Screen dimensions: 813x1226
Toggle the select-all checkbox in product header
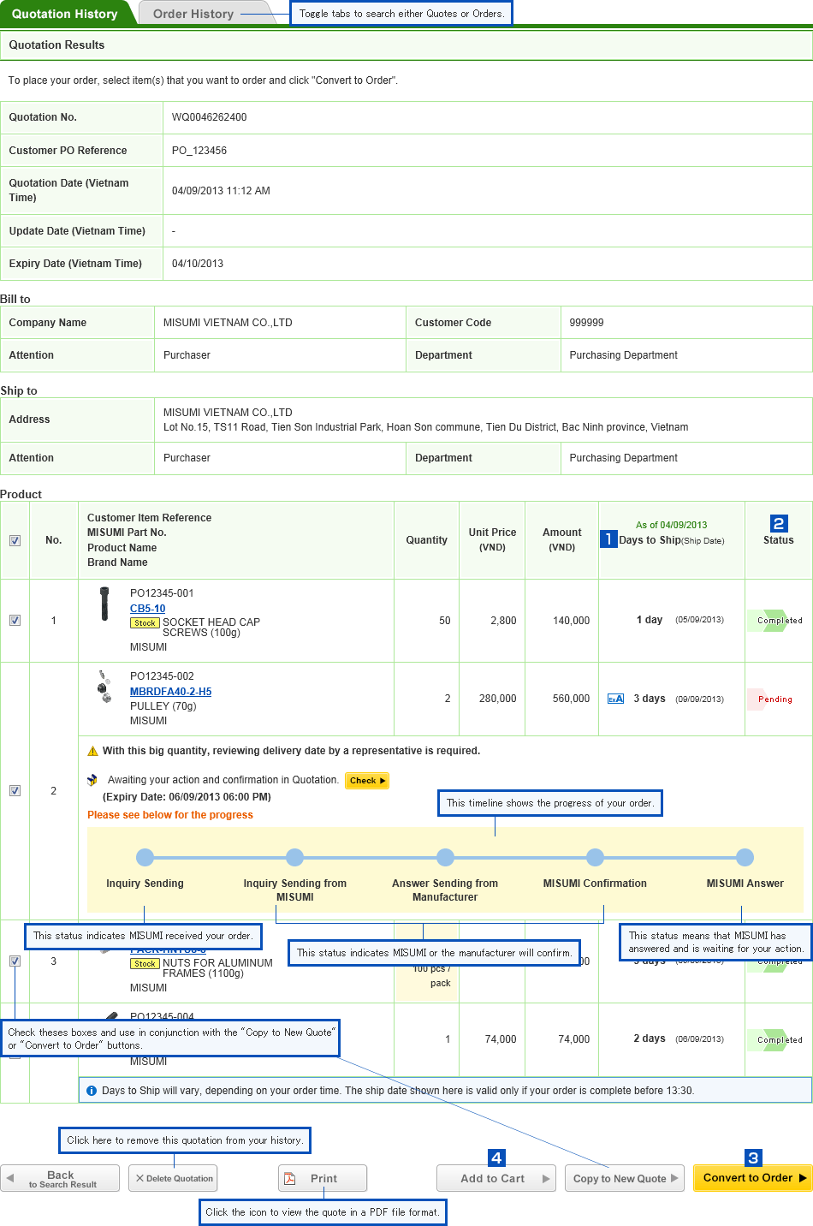(x=15, y=540)
